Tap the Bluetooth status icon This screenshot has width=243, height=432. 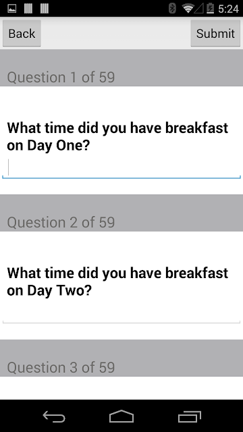[172, 9]
